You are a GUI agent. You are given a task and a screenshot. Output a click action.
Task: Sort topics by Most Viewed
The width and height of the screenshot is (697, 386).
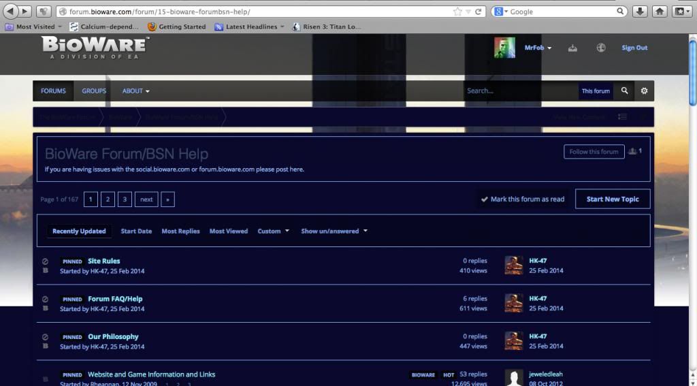(x=229, y=231)
